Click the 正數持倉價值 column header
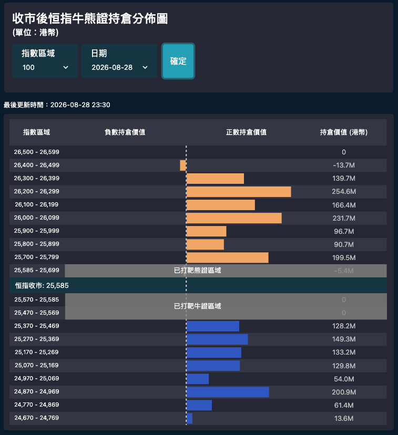398x435 pixels. coord(246,132)
